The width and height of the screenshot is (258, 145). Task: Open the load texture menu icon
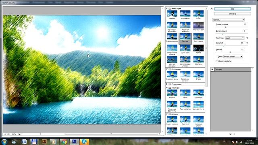click(247, 38)
